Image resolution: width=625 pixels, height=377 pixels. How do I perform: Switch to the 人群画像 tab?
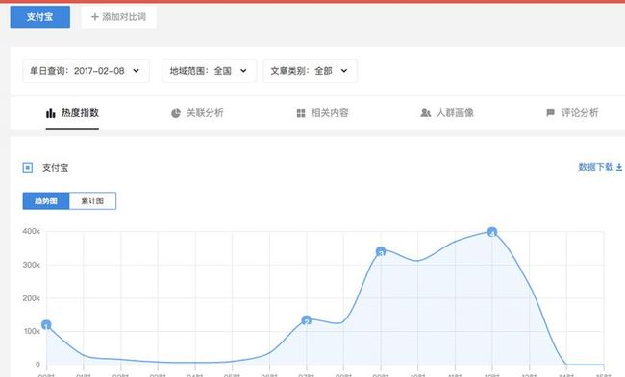447,113
